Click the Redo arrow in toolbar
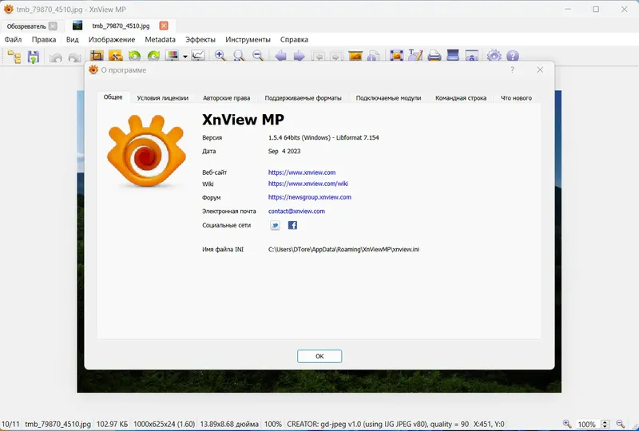The image size is (639, 431). coord(74,57)
